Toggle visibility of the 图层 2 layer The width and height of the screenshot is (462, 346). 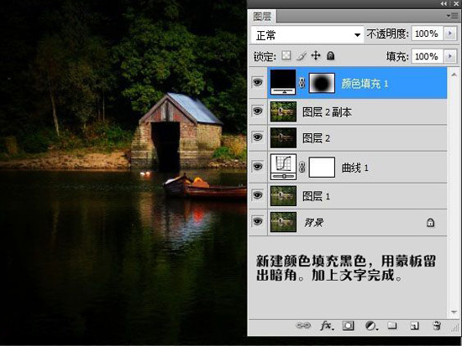258,137
